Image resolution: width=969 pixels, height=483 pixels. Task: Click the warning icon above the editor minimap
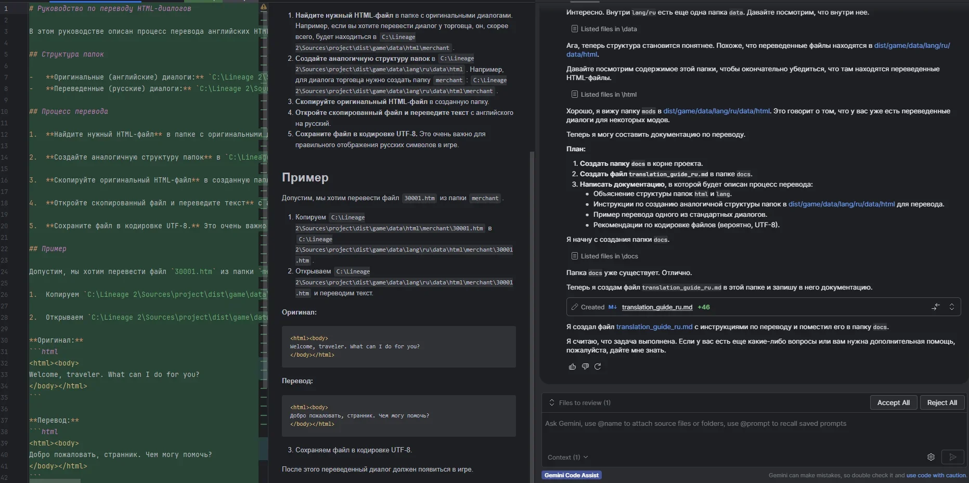264,7
